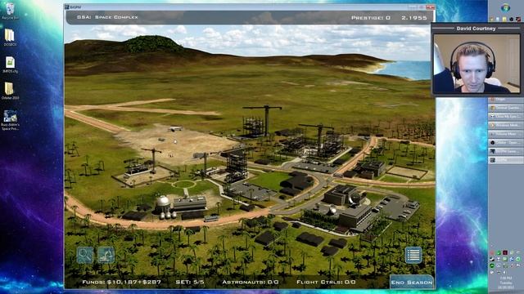524x294 pixels.
Task: Open the DOSBOX folder on desktop
Action: (x=10, y=38)
